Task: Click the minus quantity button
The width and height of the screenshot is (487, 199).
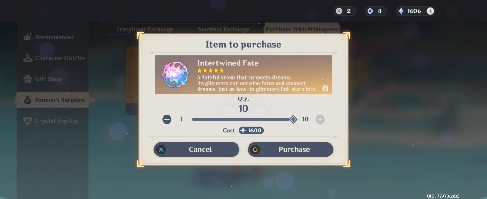Action: (167, 119)
